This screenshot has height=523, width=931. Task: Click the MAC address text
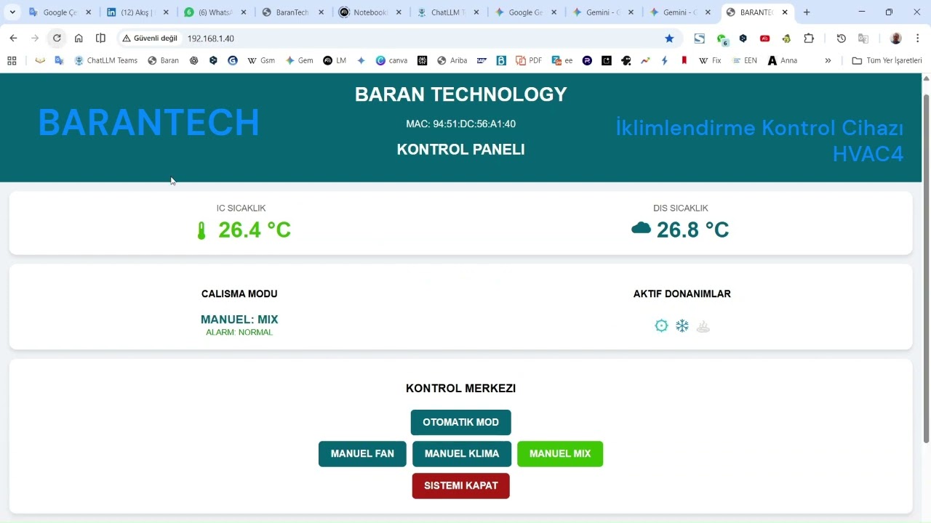460,124
